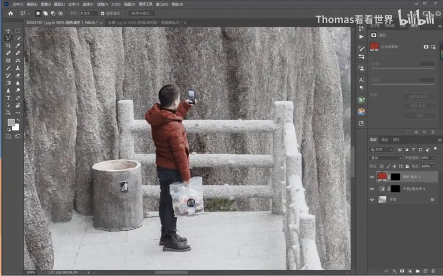The height and width of the screenshot is (276, 443).
Task: Select the Path Selection arrow tool
Action: pyautogui.click(x=8, y=105)
